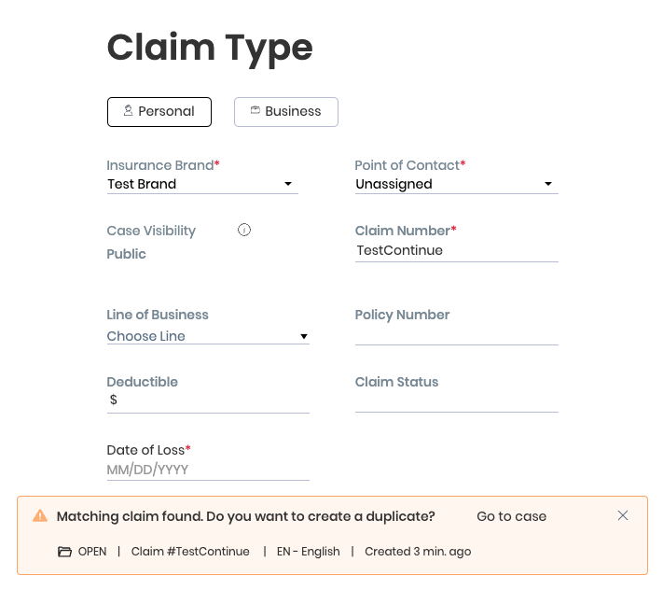The image size is (663, 590).
Task: Click the Case Visibility info icon
Action: [244, 230]
